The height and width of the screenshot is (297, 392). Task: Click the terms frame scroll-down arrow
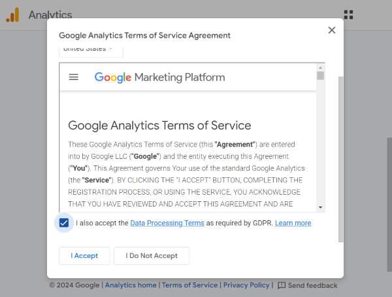point(320,207)
